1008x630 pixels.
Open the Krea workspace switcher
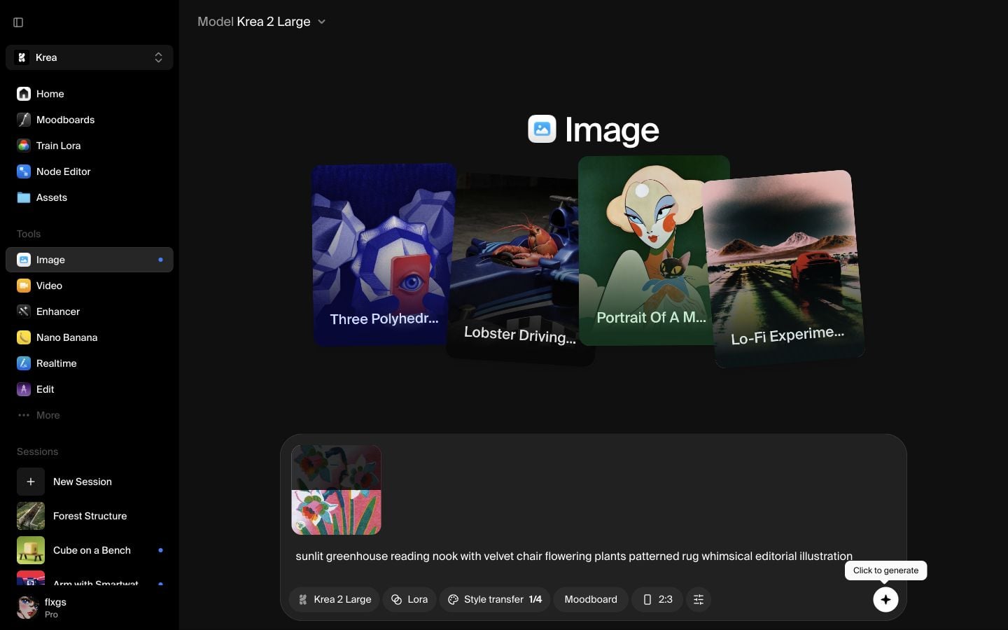coord(90,57)
